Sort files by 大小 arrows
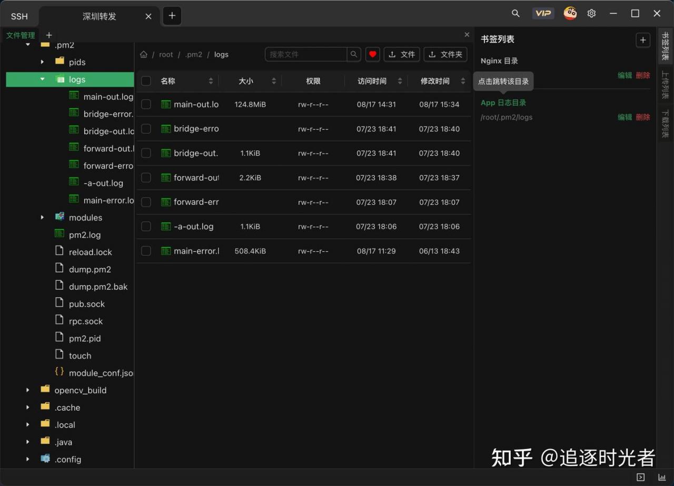 (x=274, y=81)
